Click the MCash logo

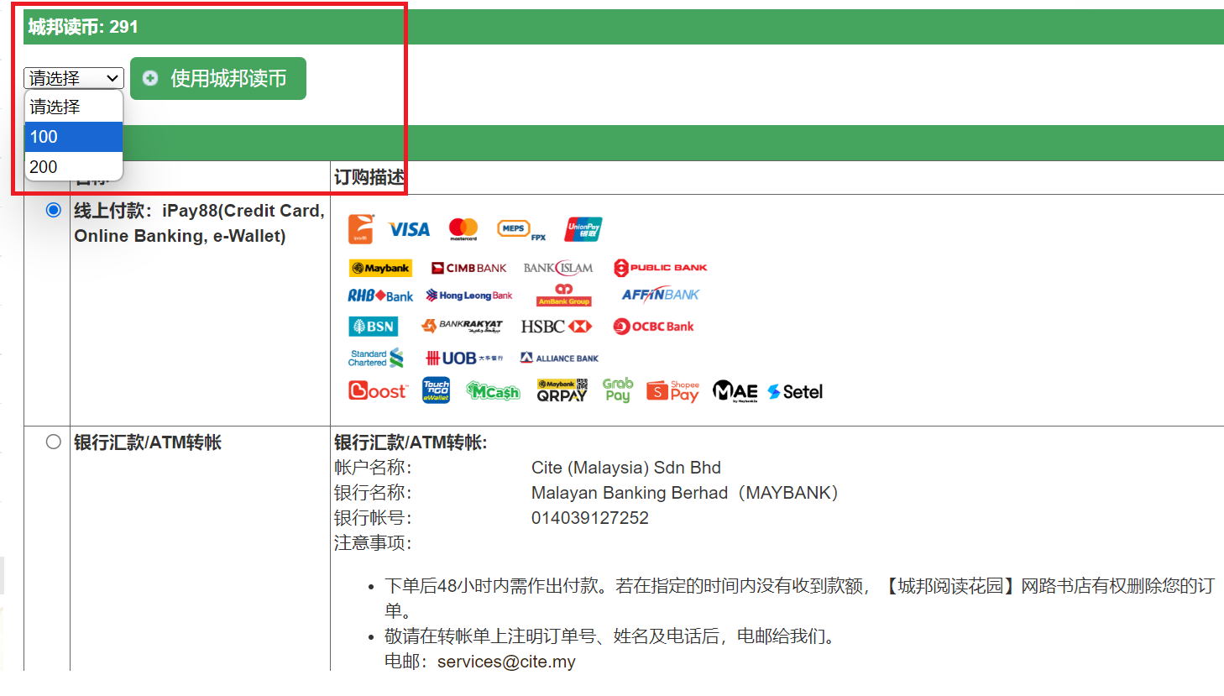pos(494,391)
